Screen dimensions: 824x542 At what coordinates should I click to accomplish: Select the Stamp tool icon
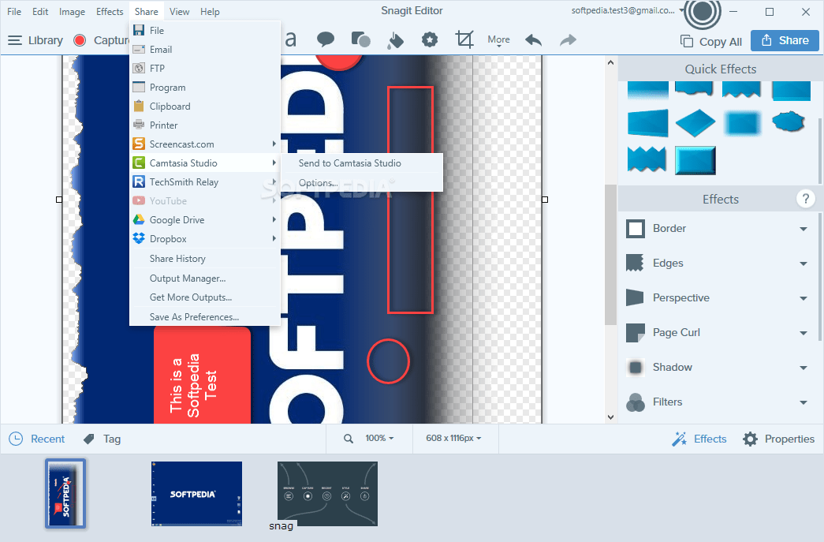click(430, 39)
